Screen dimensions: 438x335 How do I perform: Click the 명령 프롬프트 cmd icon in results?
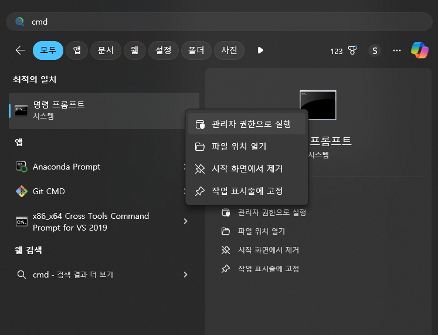21,111
